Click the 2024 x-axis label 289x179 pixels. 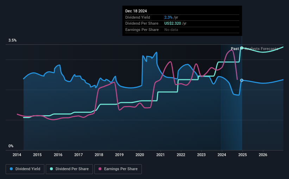coord(222,155)
